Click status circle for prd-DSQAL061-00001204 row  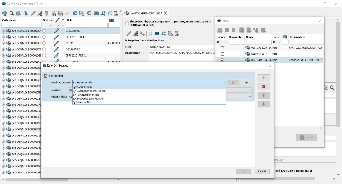[44, 31]
